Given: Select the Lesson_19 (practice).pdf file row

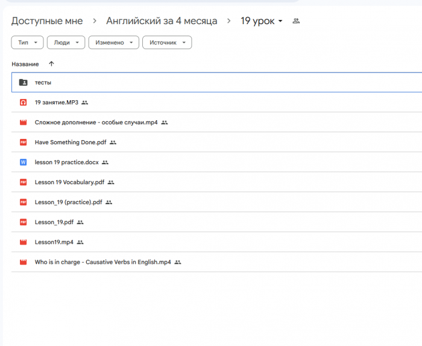Looking at the screenshot, I should click(68, 202).
